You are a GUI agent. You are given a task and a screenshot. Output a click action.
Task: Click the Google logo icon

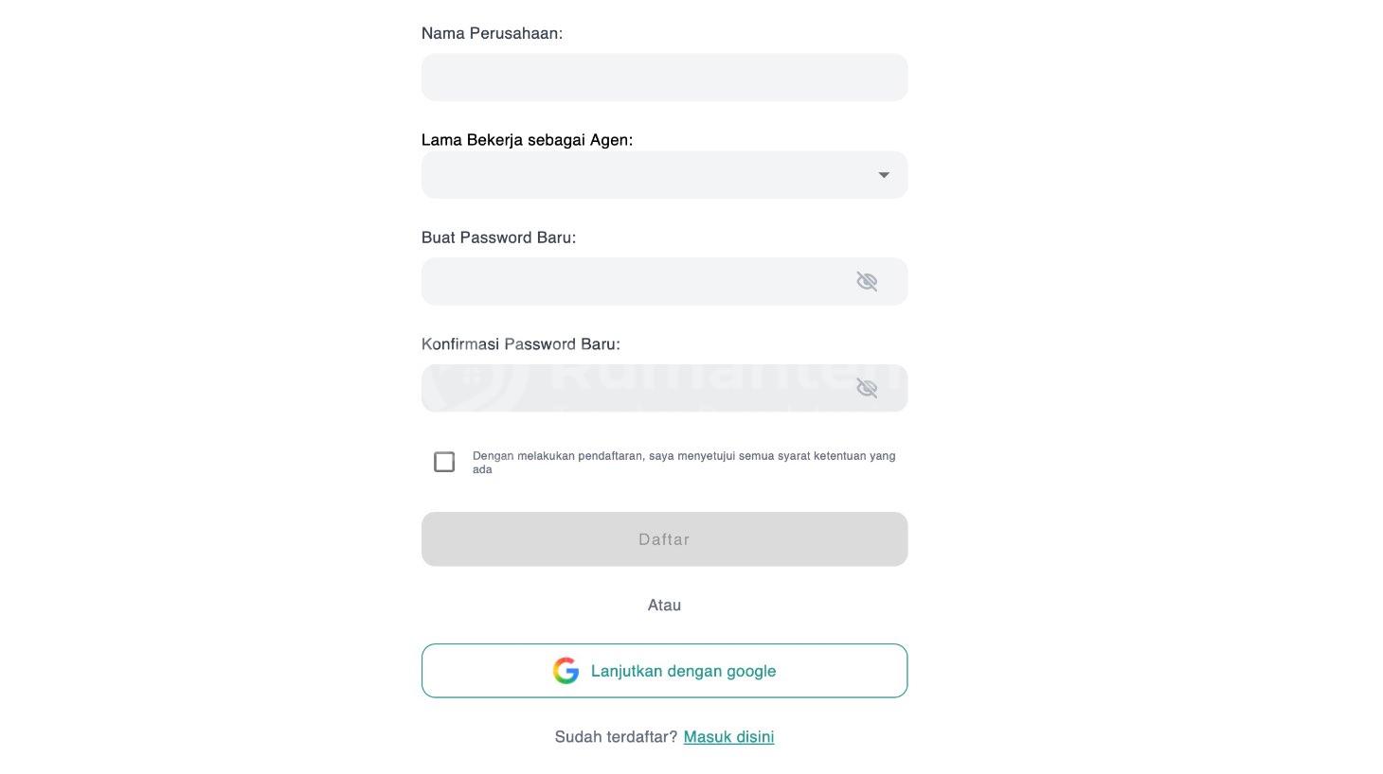click(x=566, y=671)
